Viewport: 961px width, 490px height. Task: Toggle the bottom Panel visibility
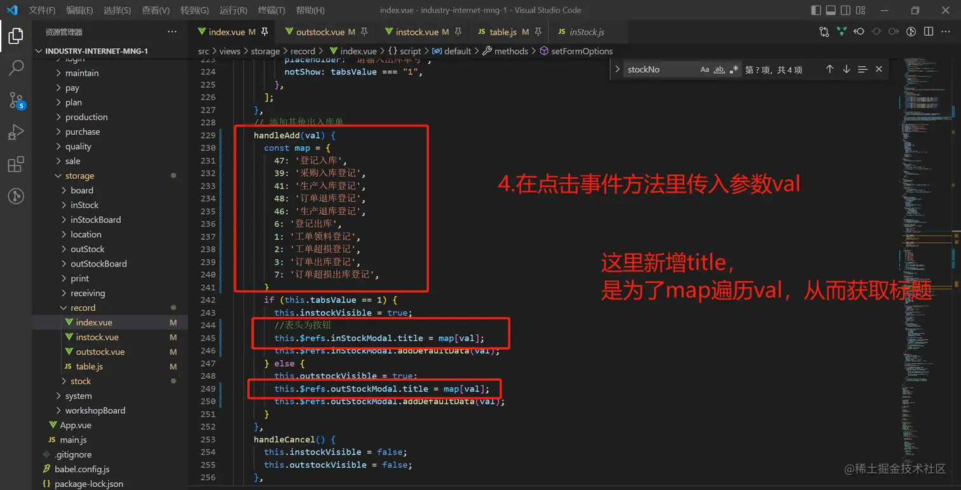[831, 10]
